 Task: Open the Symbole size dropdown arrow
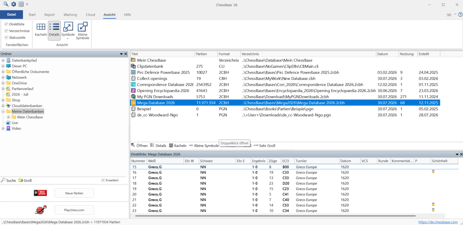pyautogui.click(x=68, y=39)
